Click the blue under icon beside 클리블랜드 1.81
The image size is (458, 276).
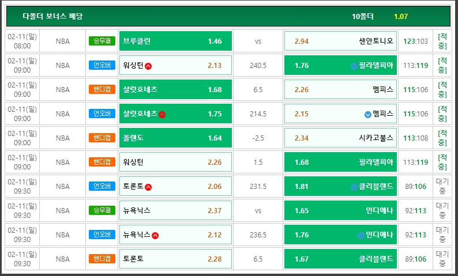[354, 187]
